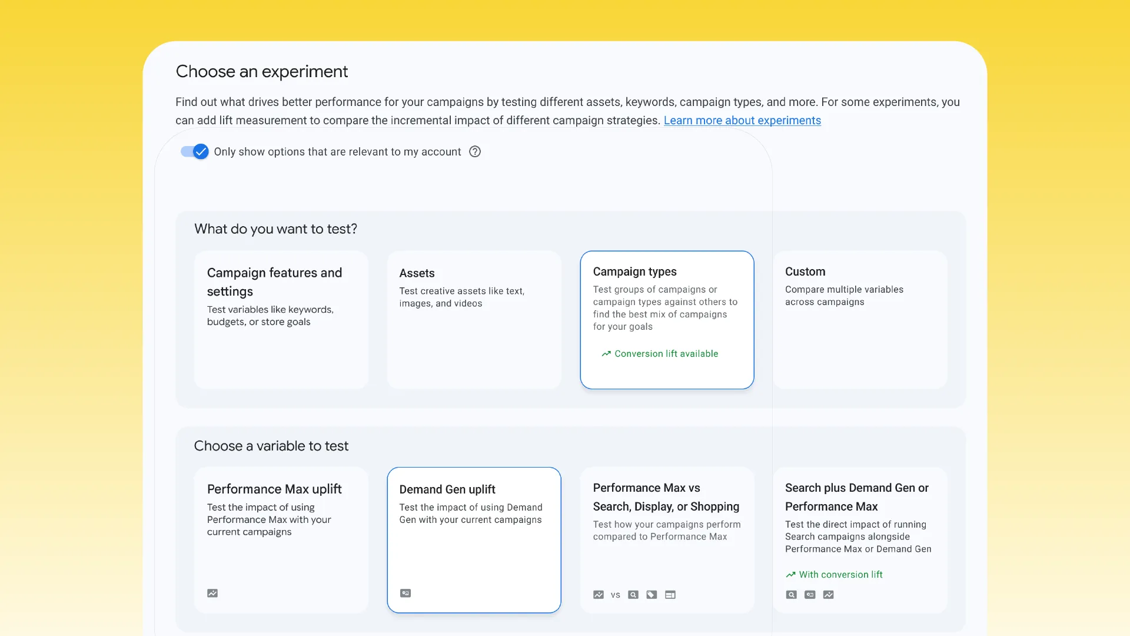Select the Campaign features and settings card
The height and width of the screenshot is (636, 1130).
tap(281, 320)
